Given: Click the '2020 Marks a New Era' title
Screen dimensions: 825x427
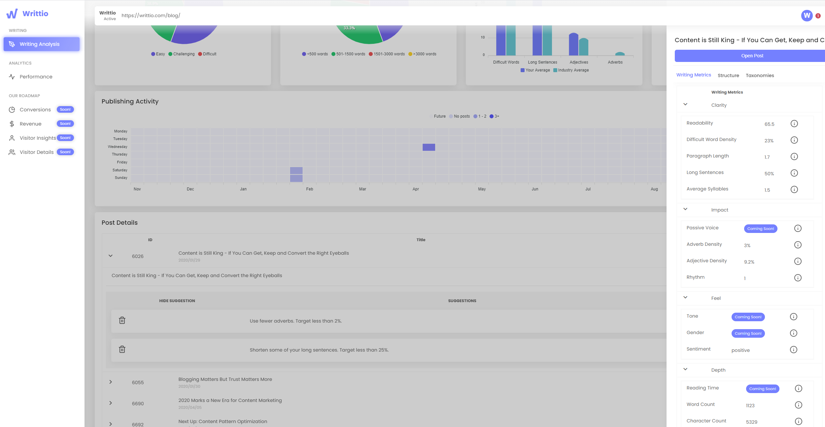Looking at the screenshot, I should (x=230, y=400).
